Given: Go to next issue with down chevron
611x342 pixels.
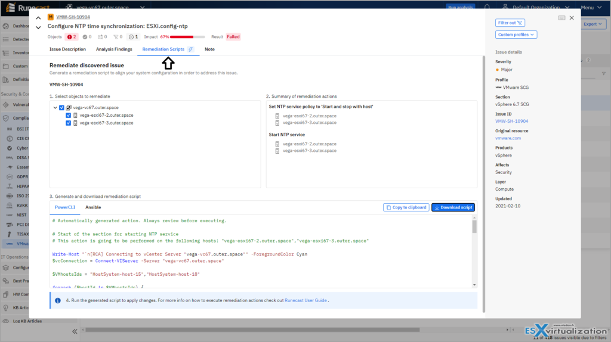Looking at the screenshot, I should 38,27.
